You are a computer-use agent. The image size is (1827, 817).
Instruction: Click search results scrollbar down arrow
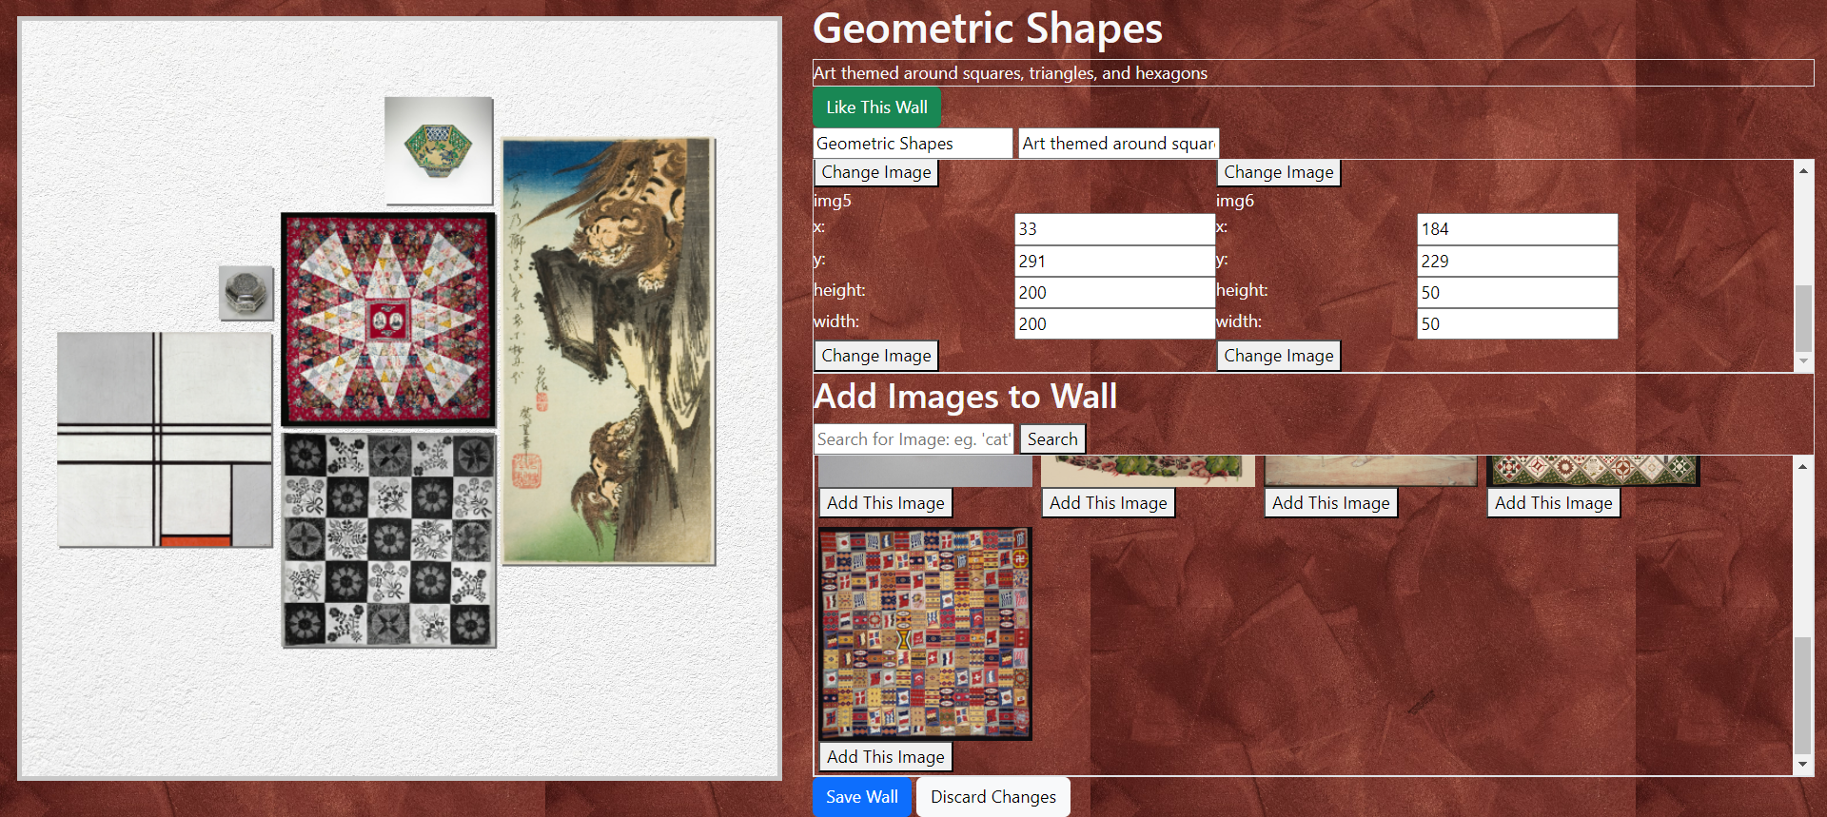pos(1803,765)
